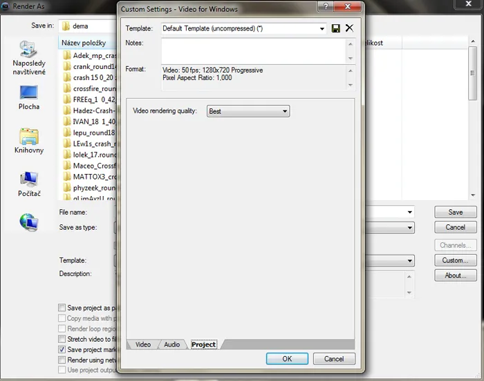Go to Plocha desktop location
The height and width of the screenshot is (381, 484).
[29, 97]
